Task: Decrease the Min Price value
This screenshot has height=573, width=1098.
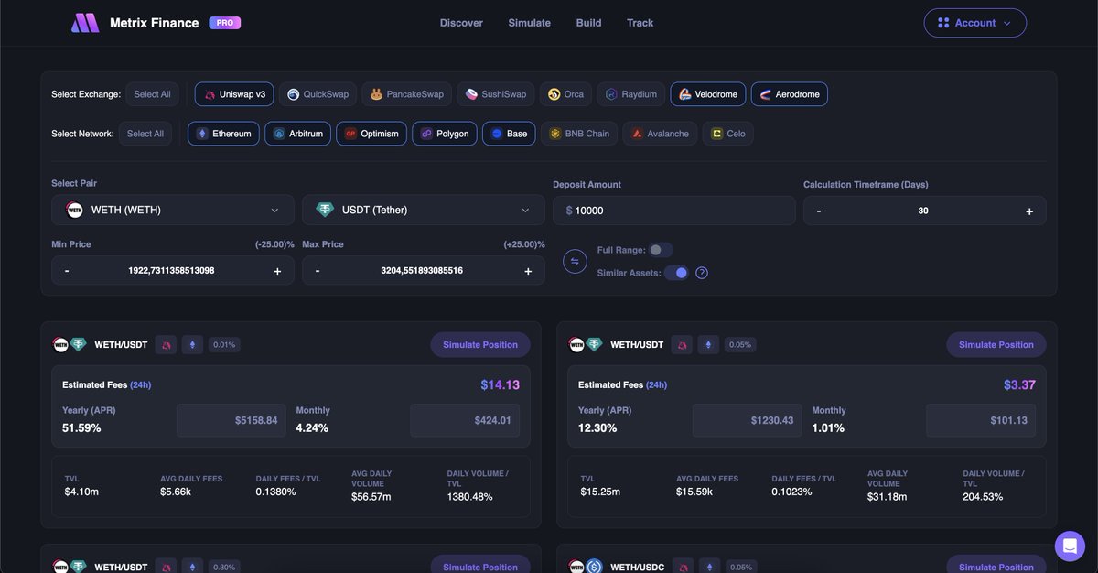Action: point(67,271)
